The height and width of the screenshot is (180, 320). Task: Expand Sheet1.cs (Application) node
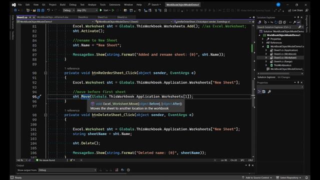click(266, 50)
